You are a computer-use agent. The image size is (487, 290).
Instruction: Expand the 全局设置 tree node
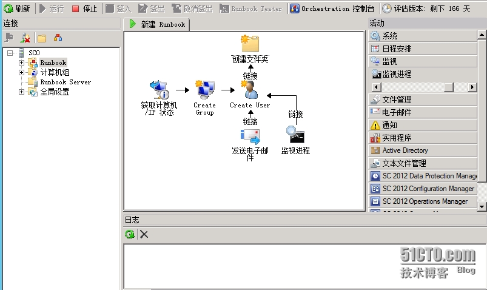pyautogui.click(x=21, y=92)
